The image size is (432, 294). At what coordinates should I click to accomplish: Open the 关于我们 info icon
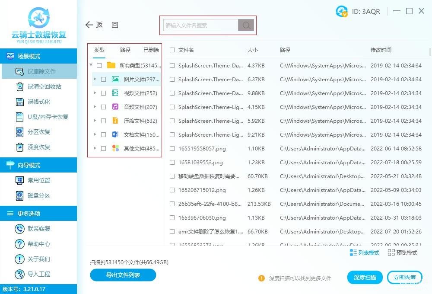point(19,259)
